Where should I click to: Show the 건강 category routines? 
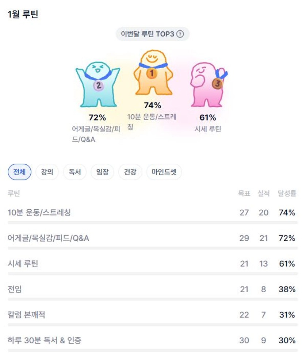(130, 172)
